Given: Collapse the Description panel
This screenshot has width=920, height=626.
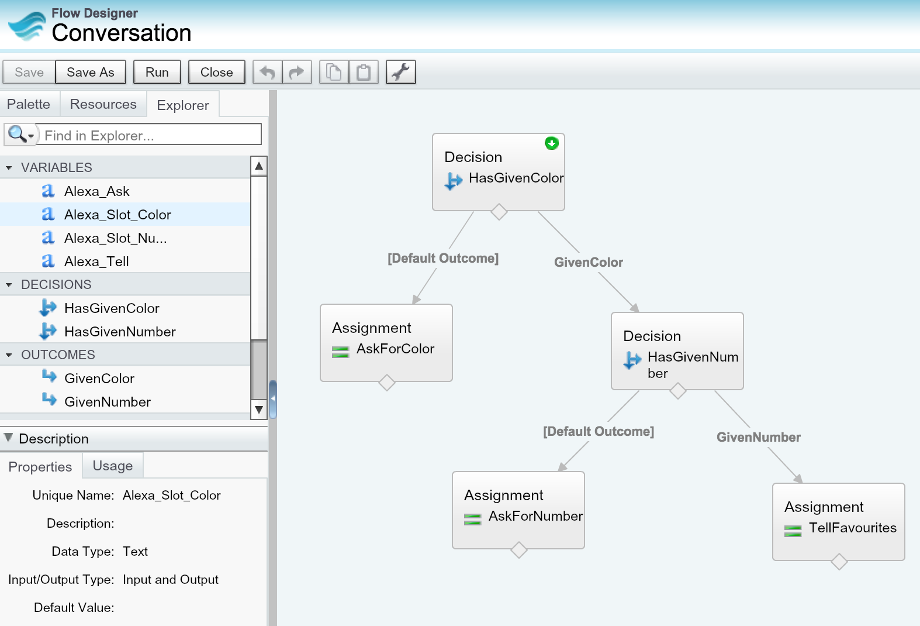Looking at the screenshot, I should pos(8,438).
